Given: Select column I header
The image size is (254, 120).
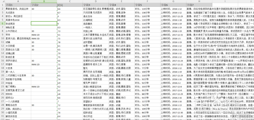Looking at the screenshot, I should [x=225, y=1].
